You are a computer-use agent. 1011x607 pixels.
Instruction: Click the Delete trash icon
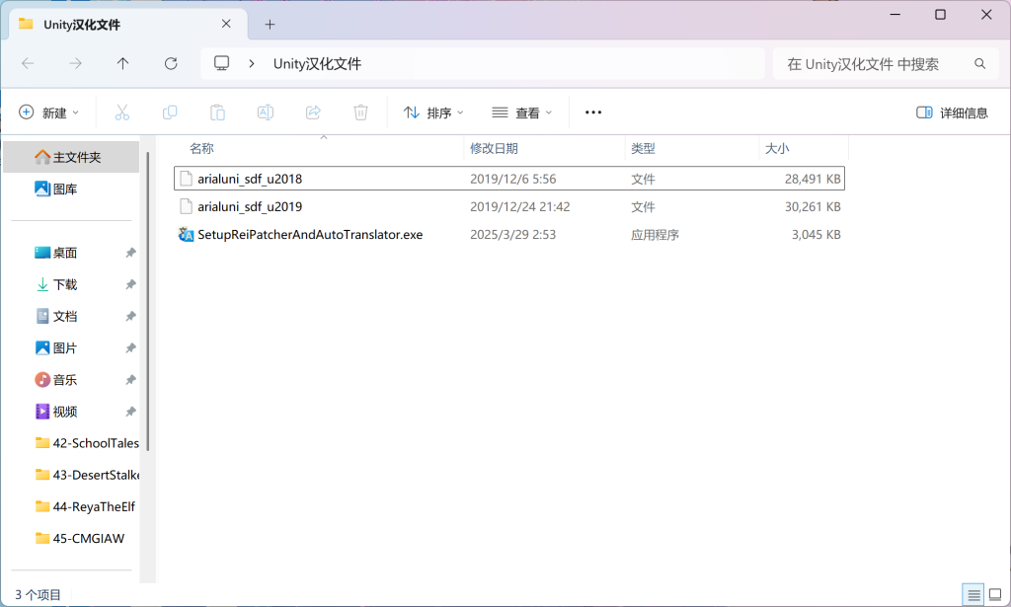(360, 113)
